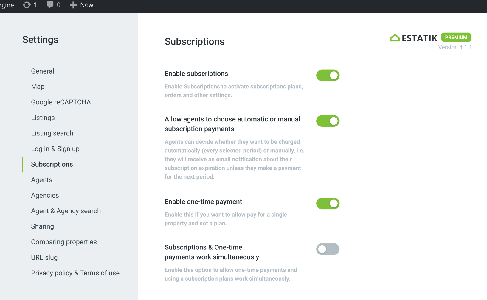Screen dimensions: 487x300
Task: Go to Log in & Sign up settings
Action: coord(55,149)
